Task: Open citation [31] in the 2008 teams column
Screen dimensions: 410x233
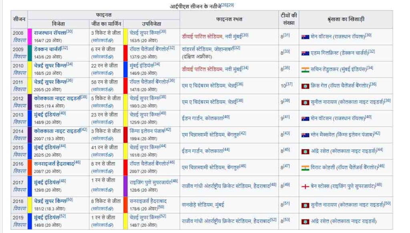Action: (287, 35)
